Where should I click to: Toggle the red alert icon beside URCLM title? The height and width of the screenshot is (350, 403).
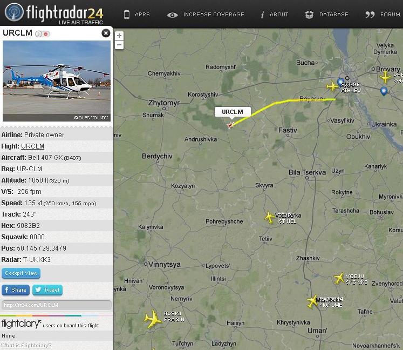pos(46,34)
